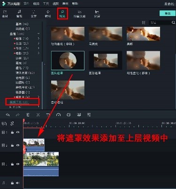Click the teal 导出 export button
Image resolution: width=176 pixels, height=189 pixels.
pyautogui.click(x=168, y=13)
